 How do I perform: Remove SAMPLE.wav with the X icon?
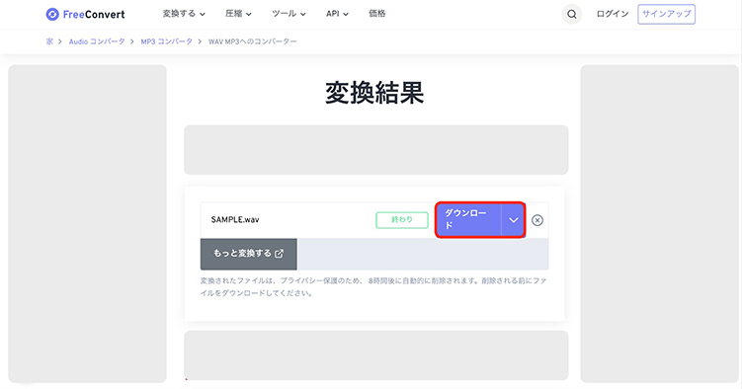point(537,220)
